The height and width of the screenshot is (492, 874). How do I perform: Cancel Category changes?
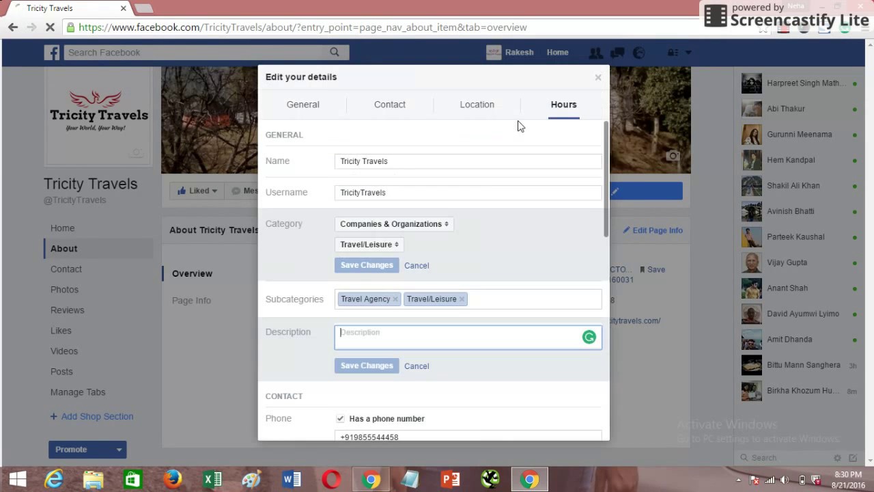click(x=417, y=266)
